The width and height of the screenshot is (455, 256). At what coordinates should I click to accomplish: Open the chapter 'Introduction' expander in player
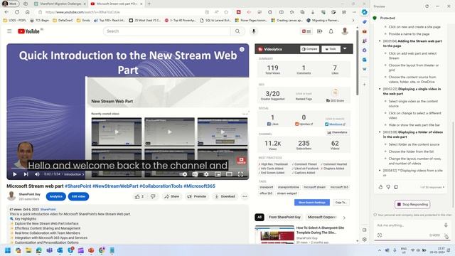point(74,174)
